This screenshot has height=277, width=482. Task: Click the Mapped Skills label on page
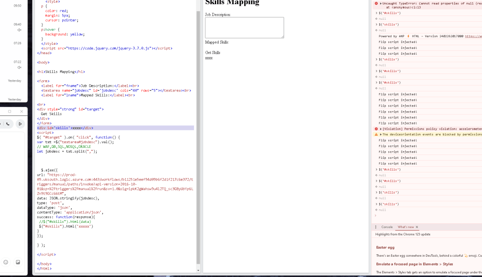pos(217,42)
